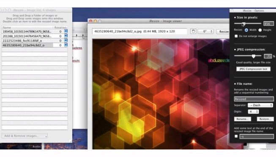Open the Separator Dash dropdown

point(260,105)
